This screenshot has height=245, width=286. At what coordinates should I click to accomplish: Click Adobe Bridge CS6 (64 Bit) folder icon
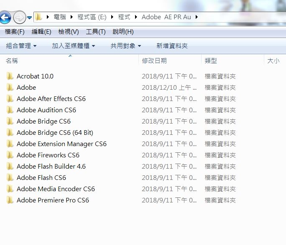click(x=10, y=132)
